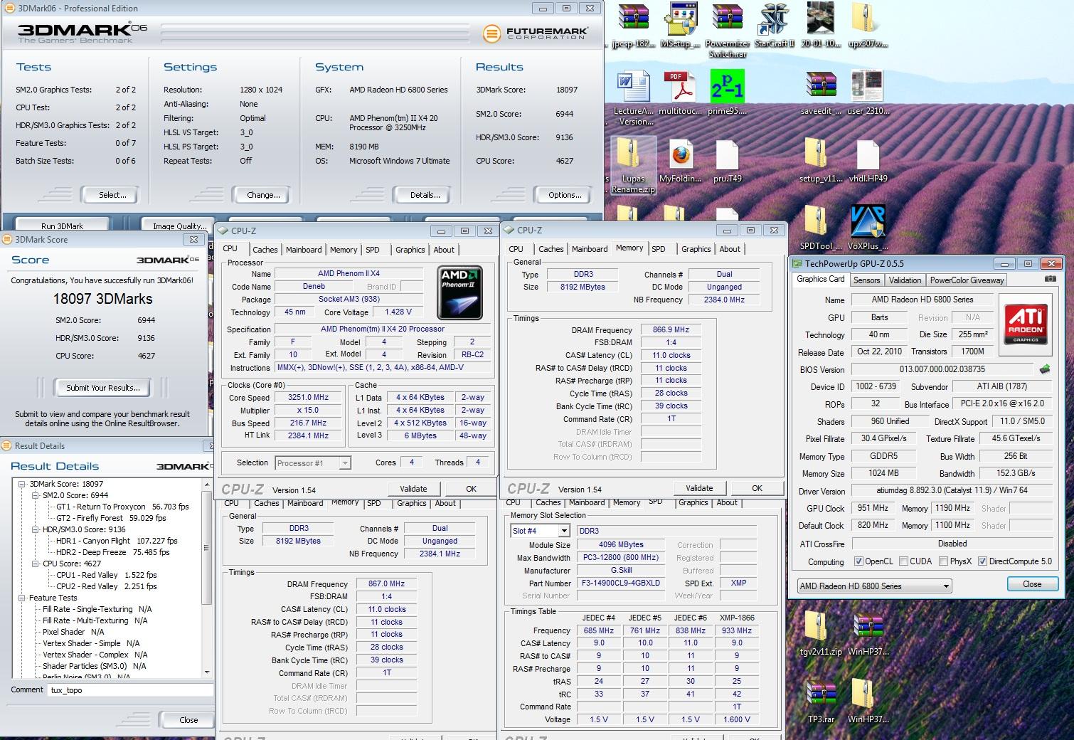Open the prime95 desktop icon
Image resolution: width=1074 pixels, height=740 pixels.
pyautogui.click(x=728, y=93)
